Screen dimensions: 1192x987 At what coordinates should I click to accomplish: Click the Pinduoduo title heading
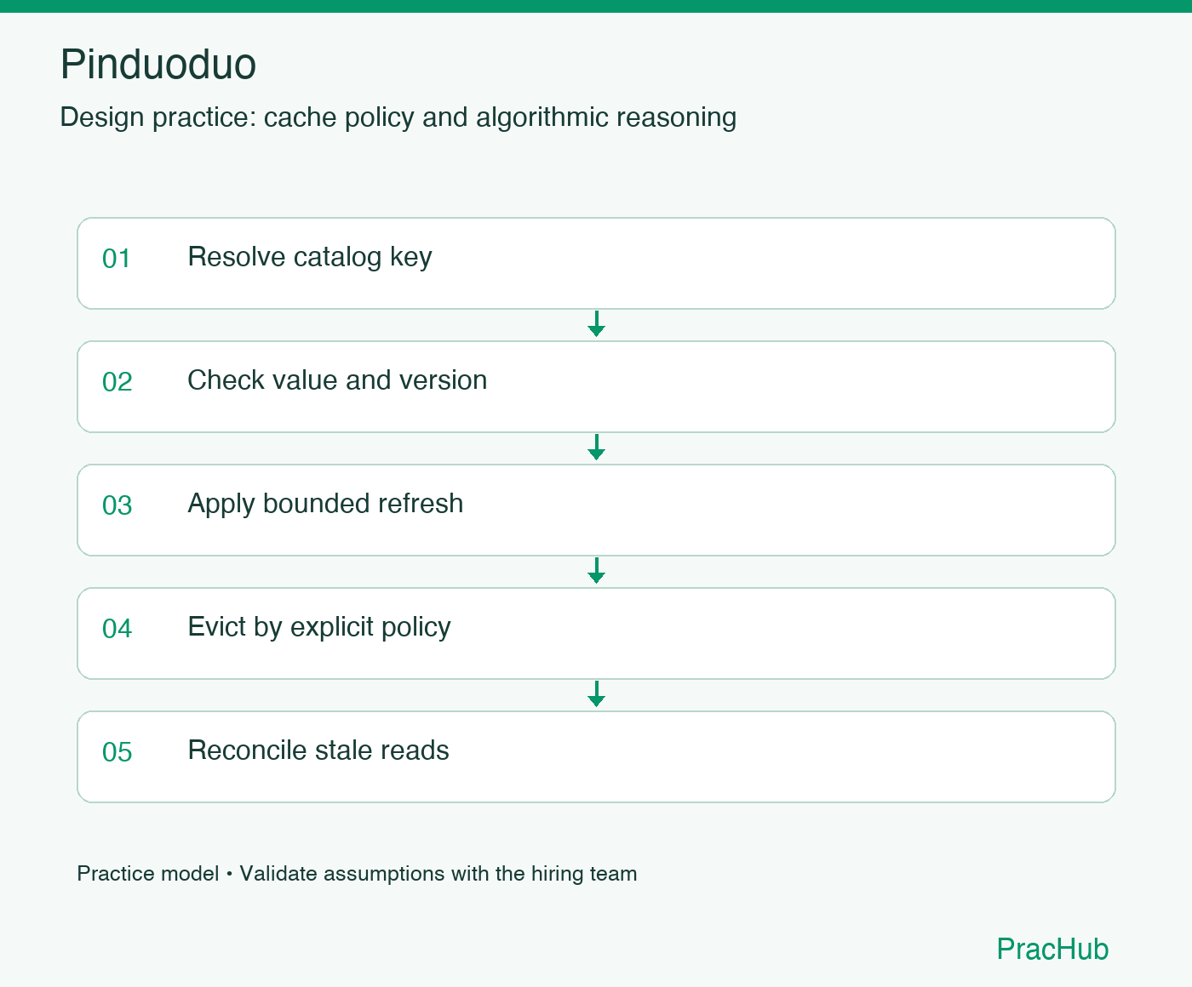[x=158, y=65]
